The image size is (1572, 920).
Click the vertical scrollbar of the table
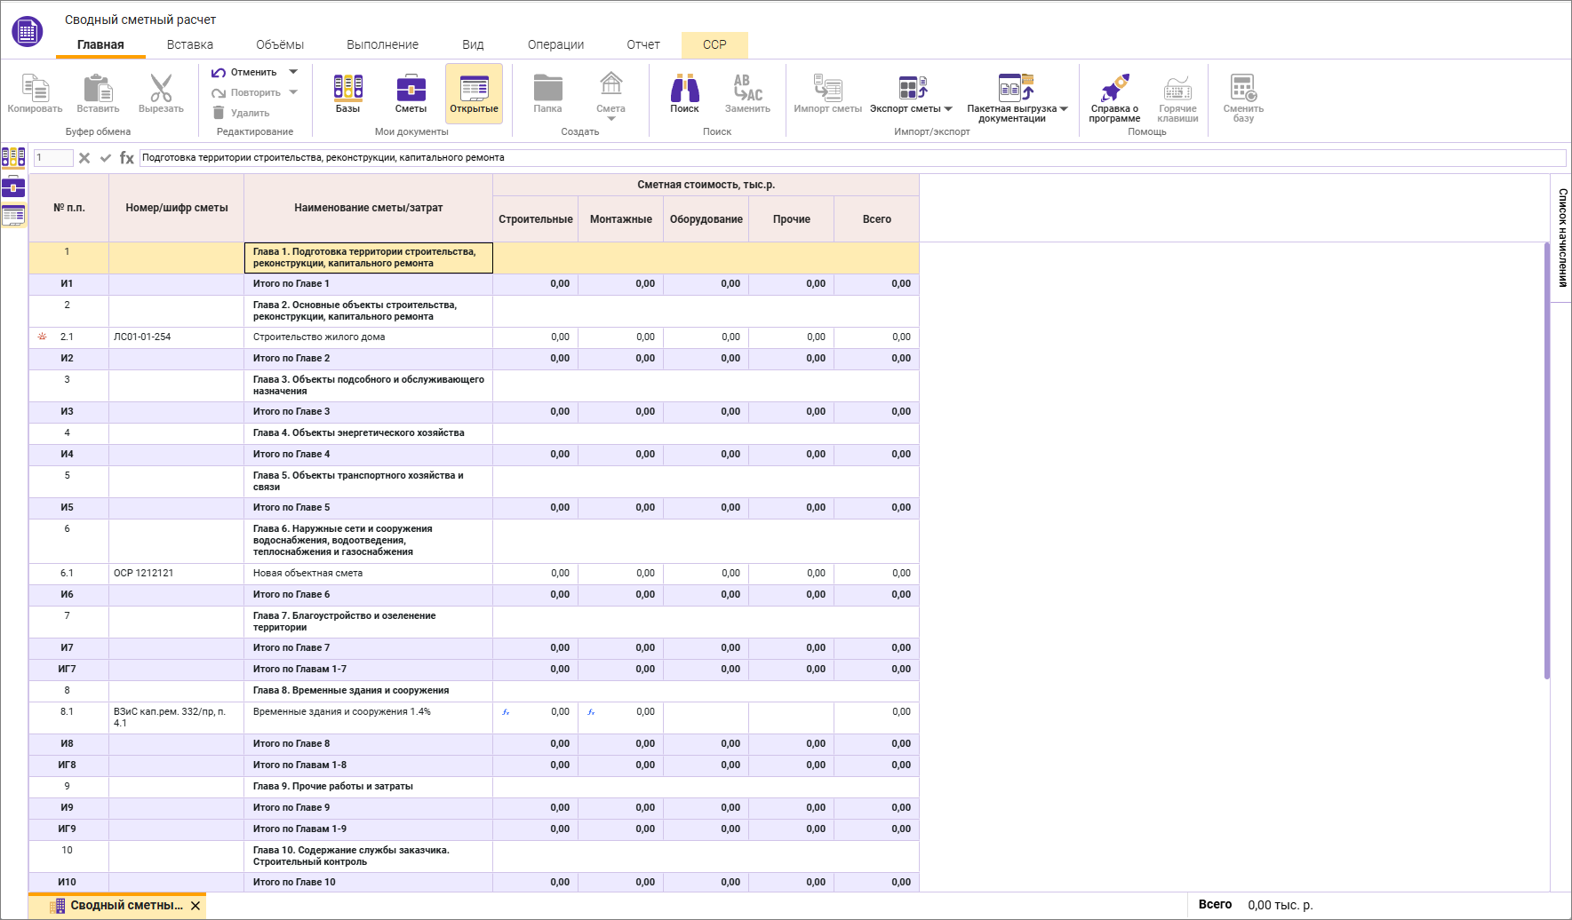(x=1546, y=462)
